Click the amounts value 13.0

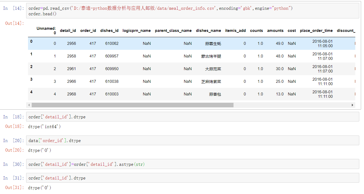[x=280, y=94]
